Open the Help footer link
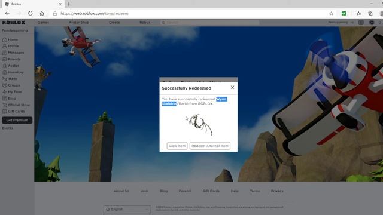The height and width of the screenshot is (215, 383). pos(235,191)
